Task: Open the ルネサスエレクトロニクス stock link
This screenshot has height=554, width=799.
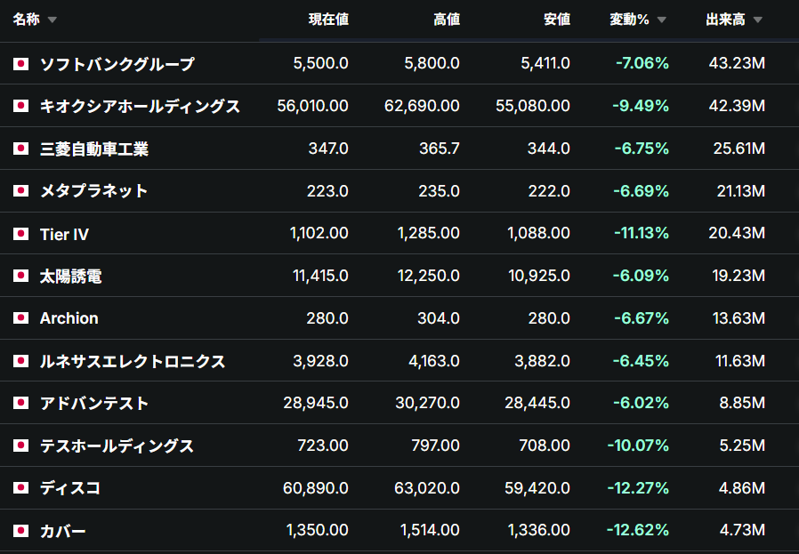Action: [133, 361]
